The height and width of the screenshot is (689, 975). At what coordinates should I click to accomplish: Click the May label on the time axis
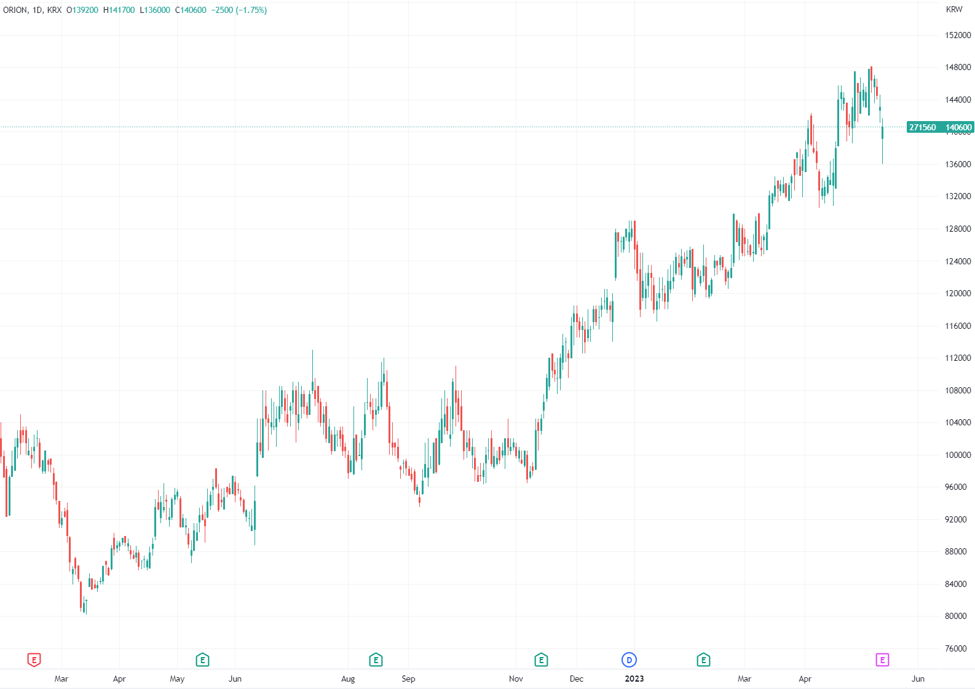pyautogui.click(x=177, y=679)
